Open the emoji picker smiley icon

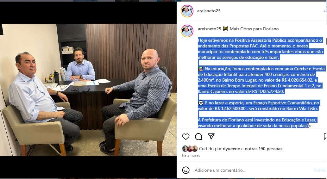(x=186, y=170)
